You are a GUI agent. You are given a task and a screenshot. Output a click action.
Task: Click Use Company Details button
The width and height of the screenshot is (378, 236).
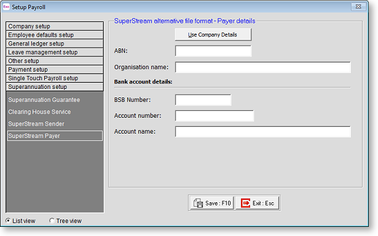213,34
